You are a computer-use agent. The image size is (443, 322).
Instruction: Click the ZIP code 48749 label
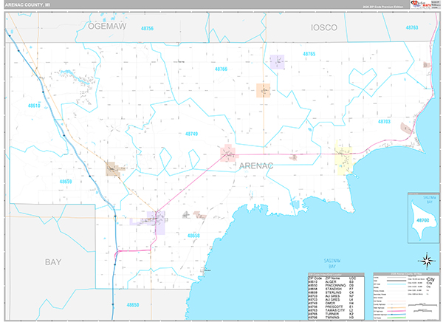(x=190, y=134)
